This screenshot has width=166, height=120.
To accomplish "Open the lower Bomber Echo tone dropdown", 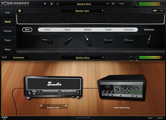I will (x=83, y=58).
